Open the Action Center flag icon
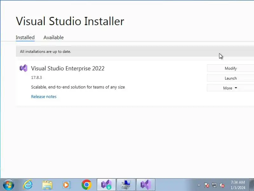 tap(207, 185)
